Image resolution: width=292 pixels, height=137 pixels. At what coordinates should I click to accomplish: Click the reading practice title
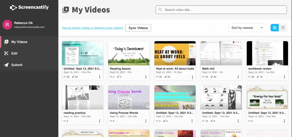pos(74,113)
